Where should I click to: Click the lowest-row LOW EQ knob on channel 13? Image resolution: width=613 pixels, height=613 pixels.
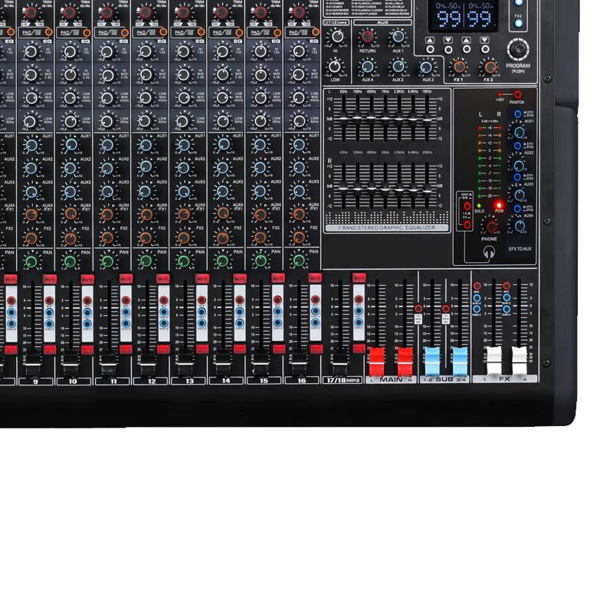(183, 121)
